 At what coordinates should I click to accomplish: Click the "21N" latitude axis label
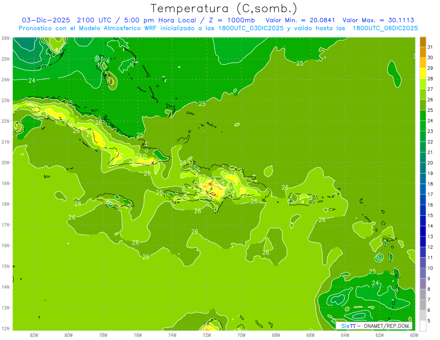pos(5,142)
